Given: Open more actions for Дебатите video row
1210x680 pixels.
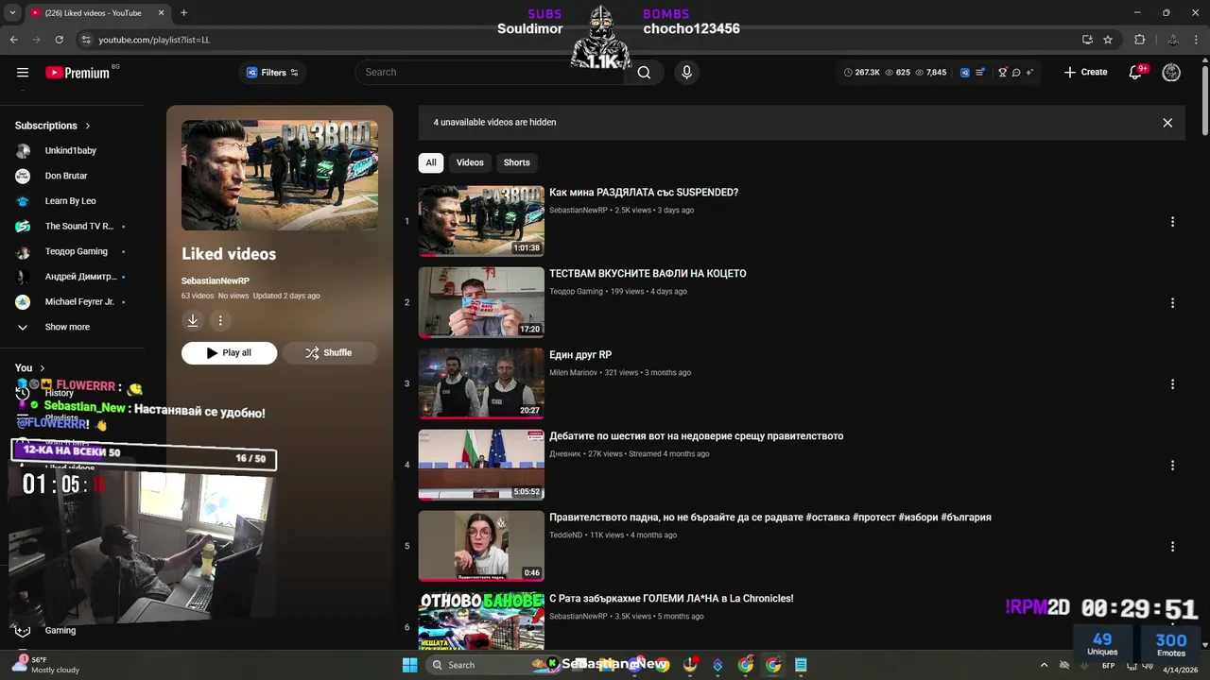Looking at the screenshot, I should [1172, 466].
